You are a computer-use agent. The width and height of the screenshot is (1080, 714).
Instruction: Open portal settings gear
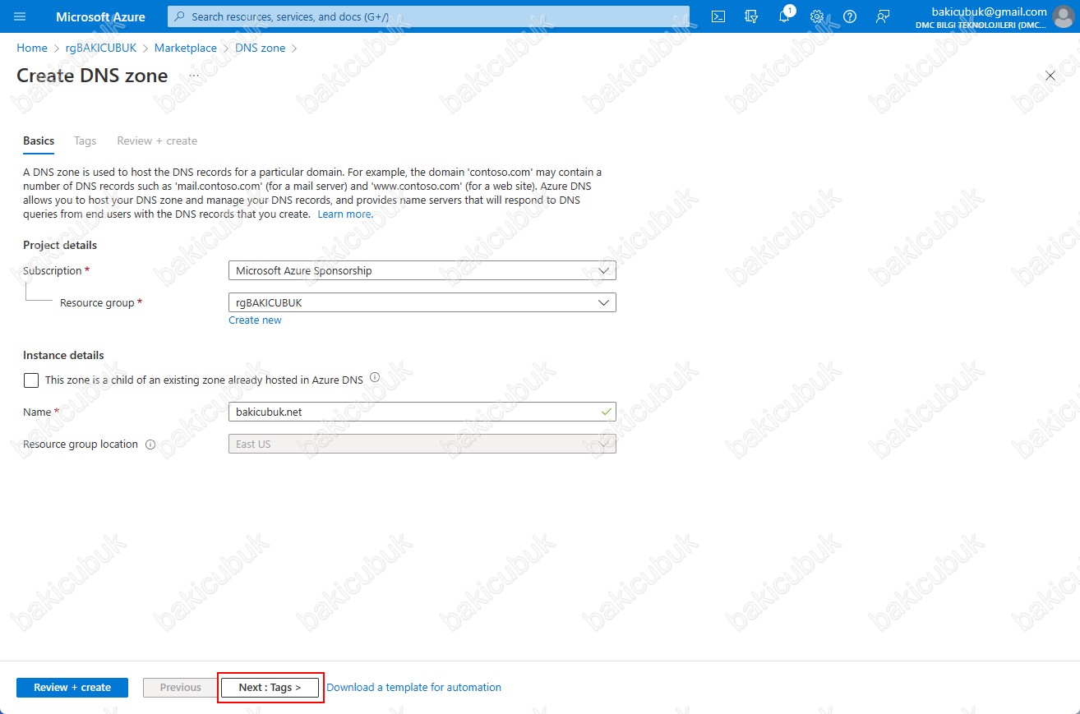pos(817,16)
